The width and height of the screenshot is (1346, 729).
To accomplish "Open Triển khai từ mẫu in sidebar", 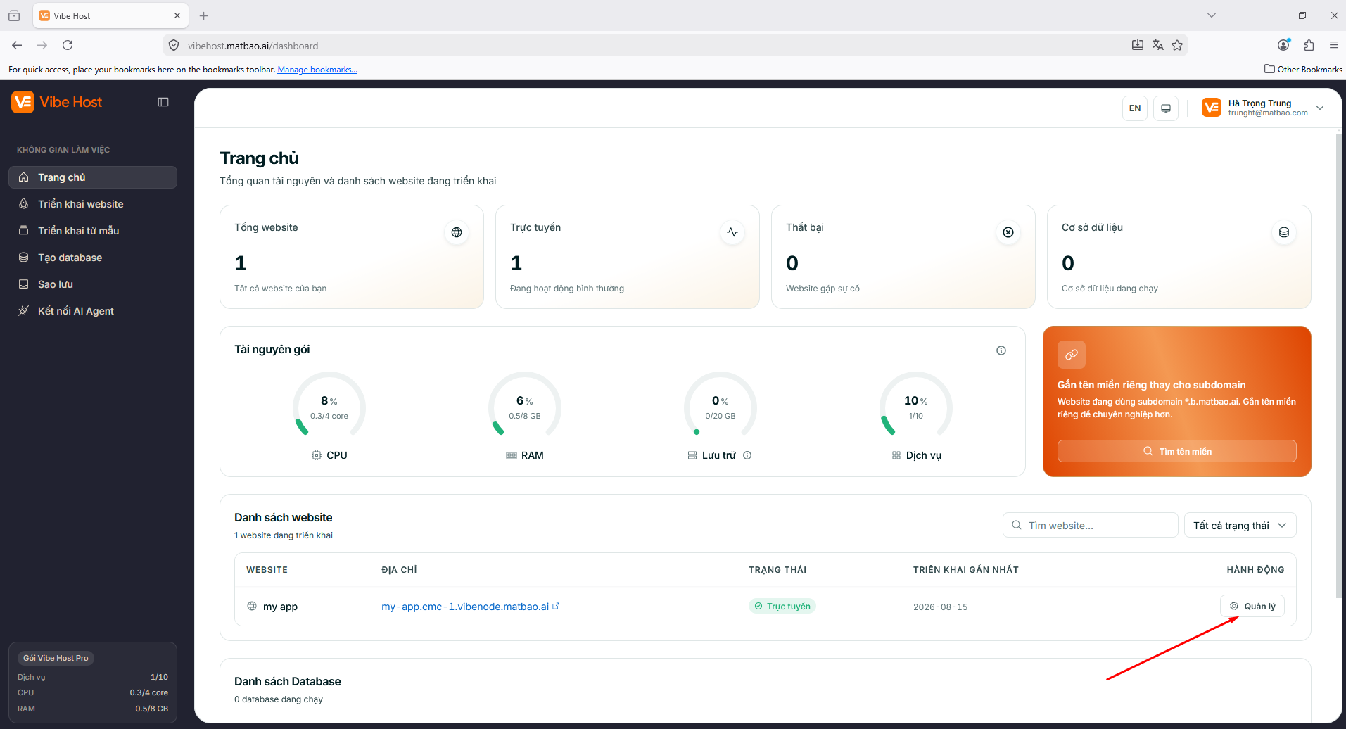I will [x=93, y=231].
